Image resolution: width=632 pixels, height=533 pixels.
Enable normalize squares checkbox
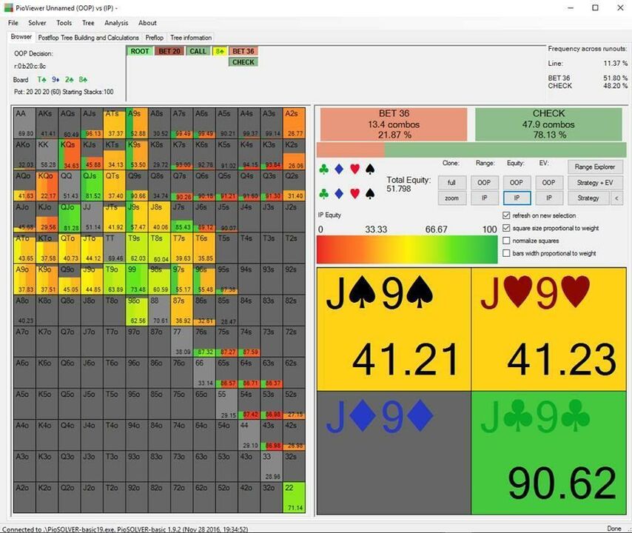coord(506,241)
